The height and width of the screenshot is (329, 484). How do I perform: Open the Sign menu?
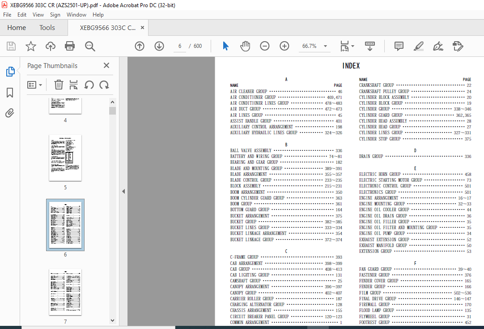pos(55,14)
